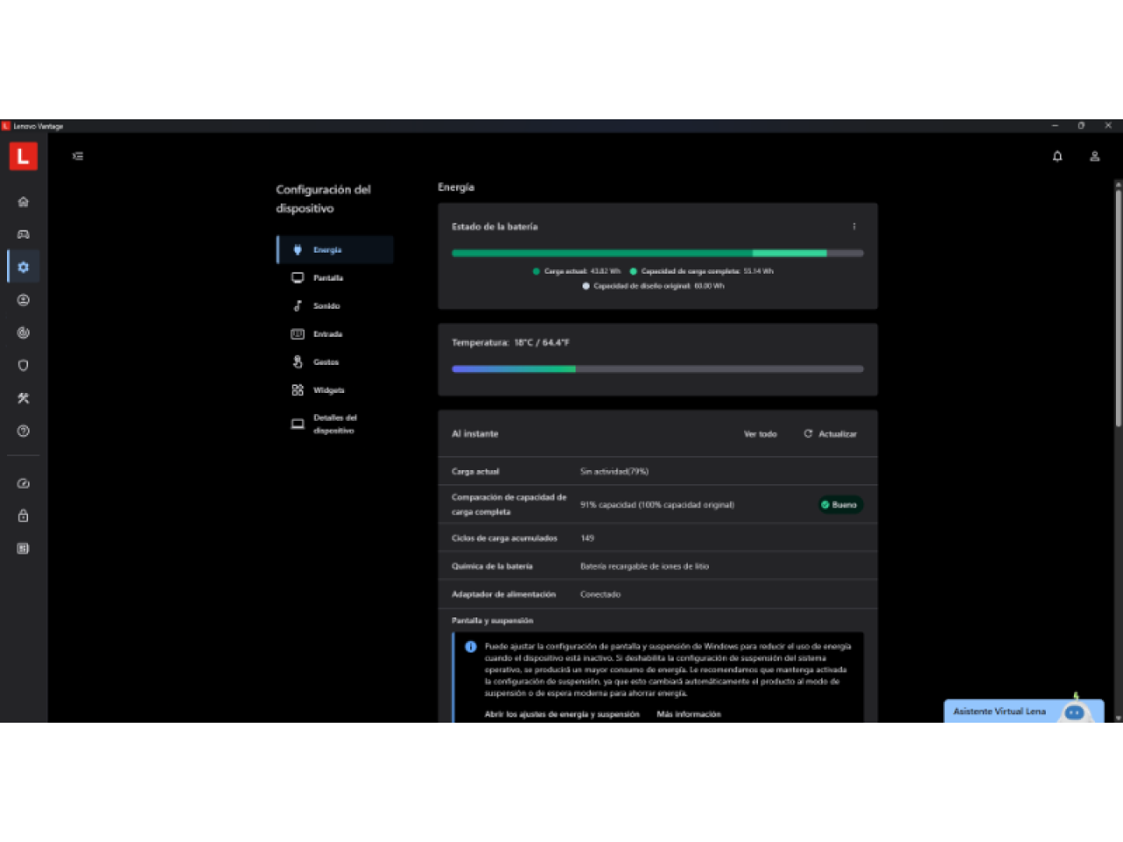Viewport: 1123px width, 842px height.
Task: Expand details with Ver todo
Action: tap(760, 434)
